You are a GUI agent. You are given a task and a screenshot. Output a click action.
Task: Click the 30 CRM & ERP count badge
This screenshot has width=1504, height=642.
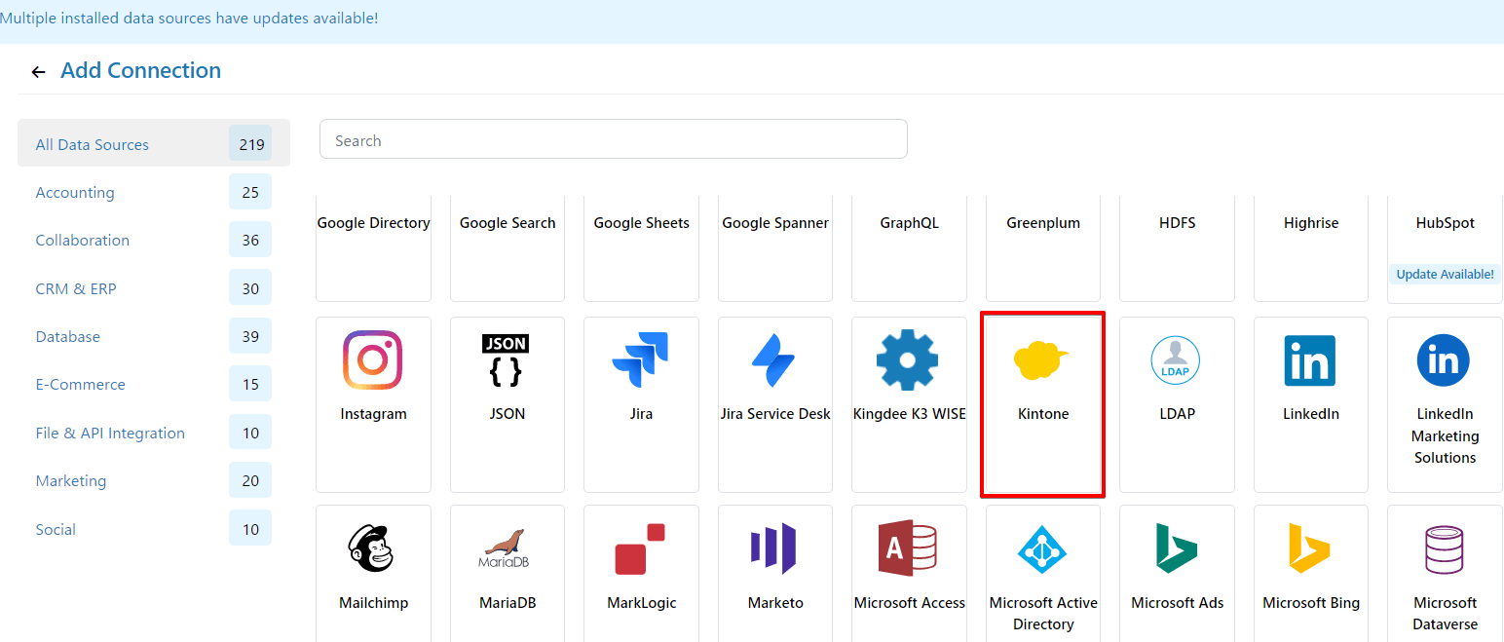(250, 288)
